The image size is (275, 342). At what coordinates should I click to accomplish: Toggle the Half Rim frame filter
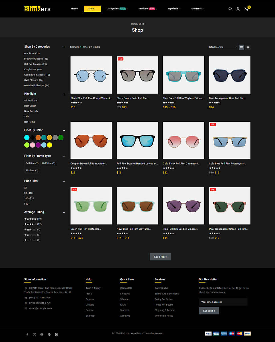49,163
